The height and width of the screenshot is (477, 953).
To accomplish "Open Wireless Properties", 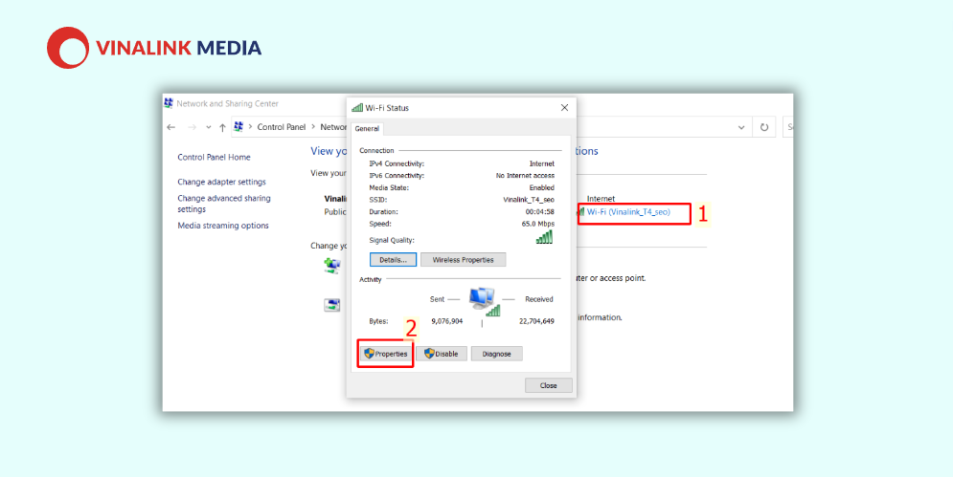I will (464, 260).
